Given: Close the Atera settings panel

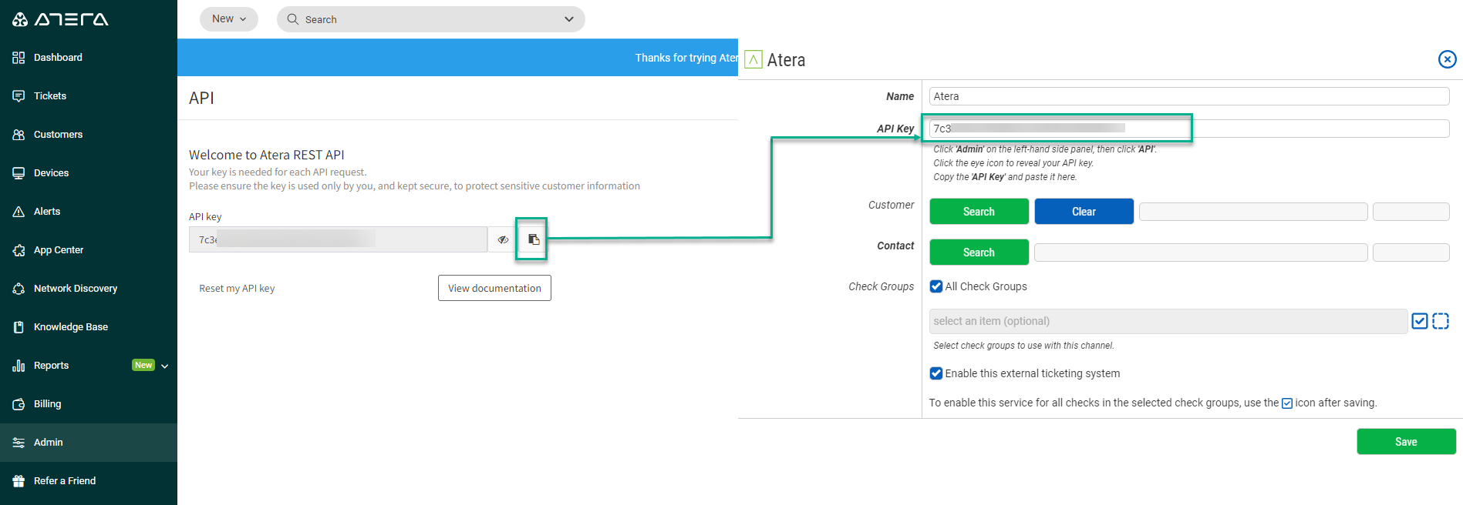Looking at the screenshot, I should [1448, 59].
